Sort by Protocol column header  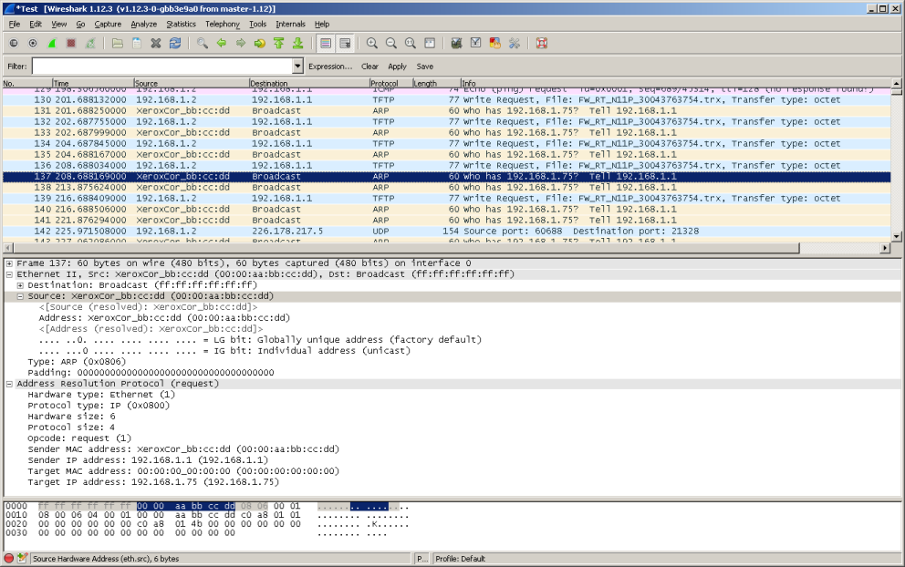click(390, 83)
